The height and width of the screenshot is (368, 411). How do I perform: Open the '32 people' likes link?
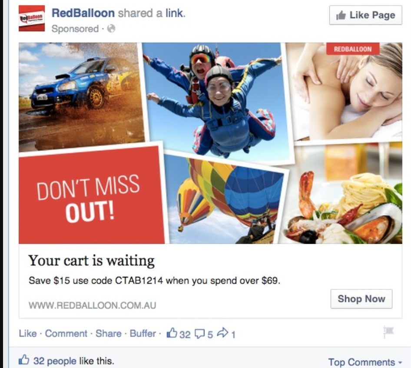tap(54, 361)
